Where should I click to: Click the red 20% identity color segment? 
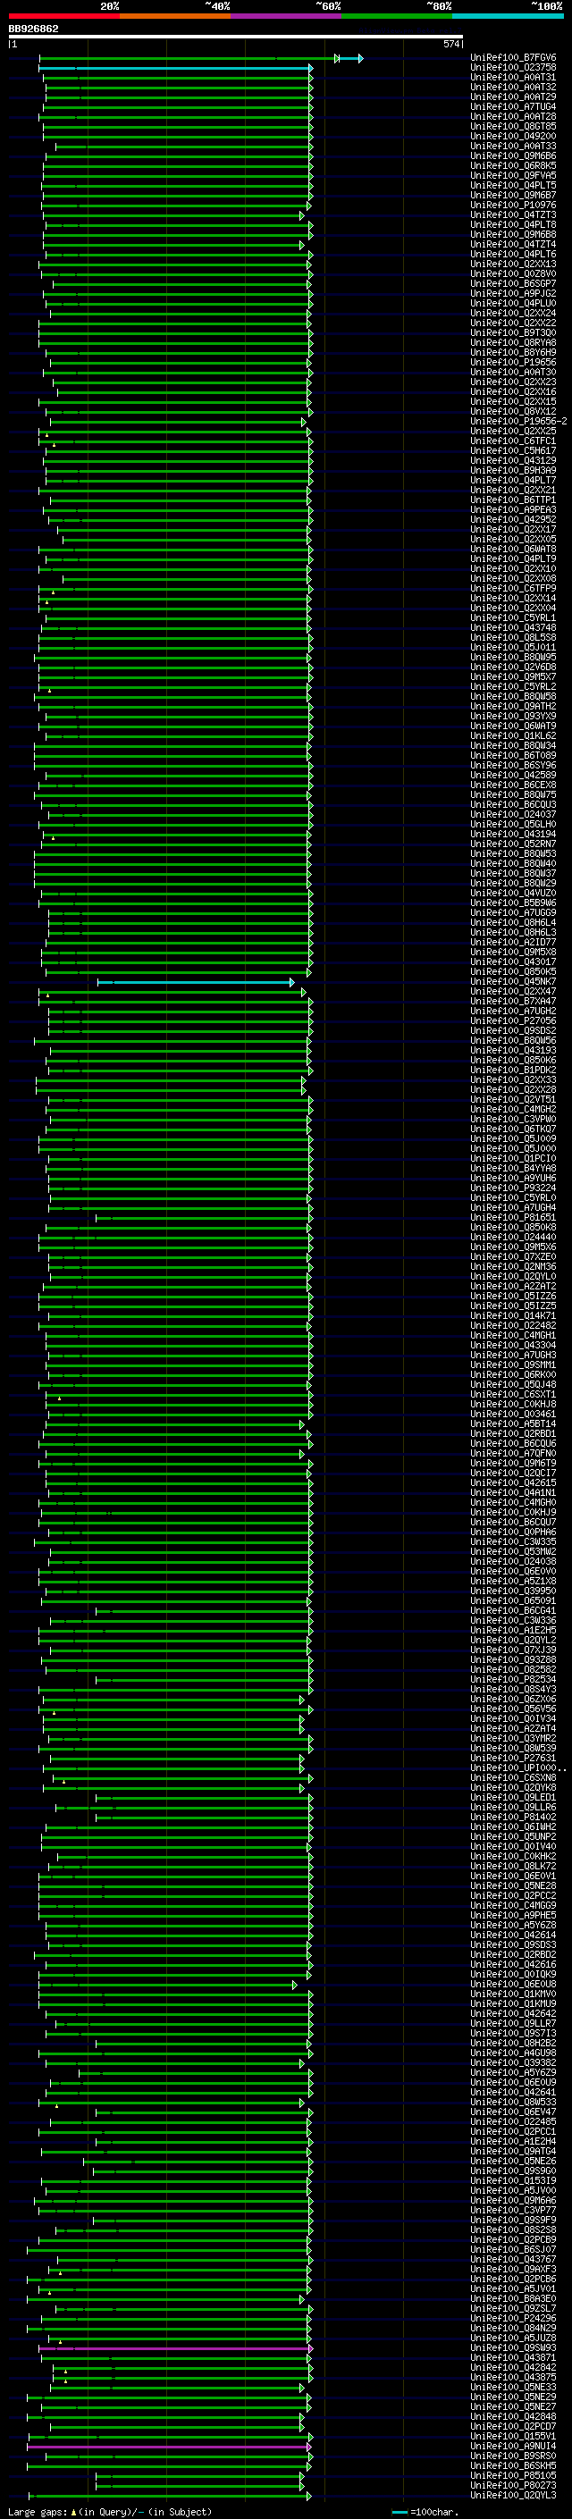click(x=63, y=16)
